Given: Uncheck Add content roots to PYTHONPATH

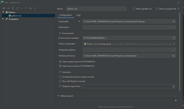Looking at the screenshot, I should [x=60, y=61].
